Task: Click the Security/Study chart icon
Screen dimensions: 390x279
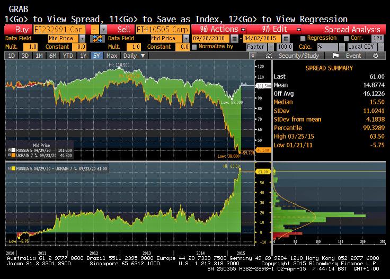Action: coord(269,56)
